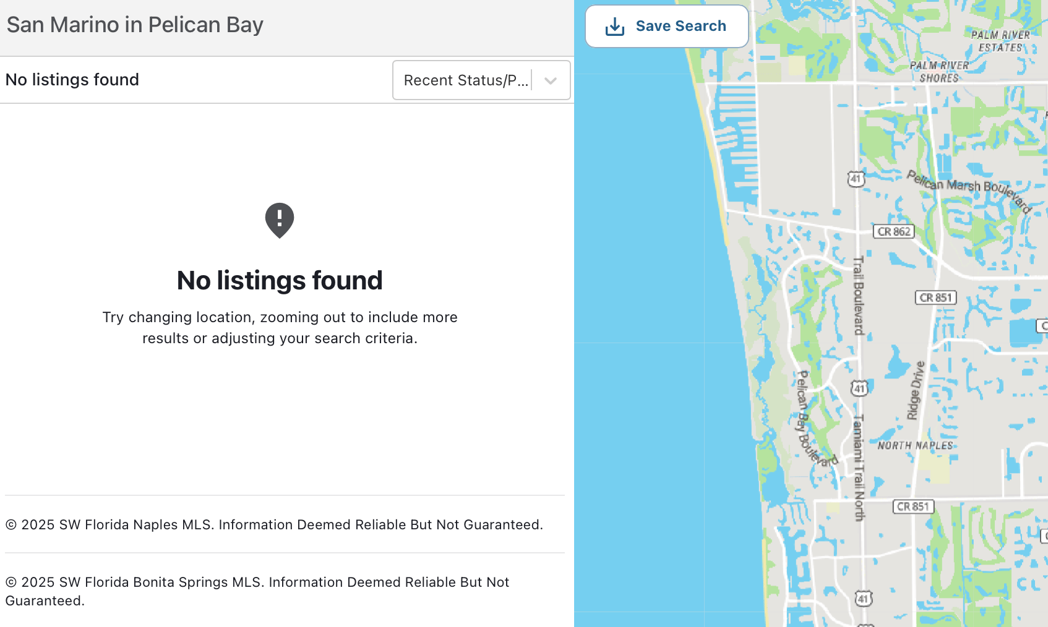Screen dimensions: 1048x627
Task: Click the Ridge Drive road label
Action: pyautogui.click(x=916, y=391)
